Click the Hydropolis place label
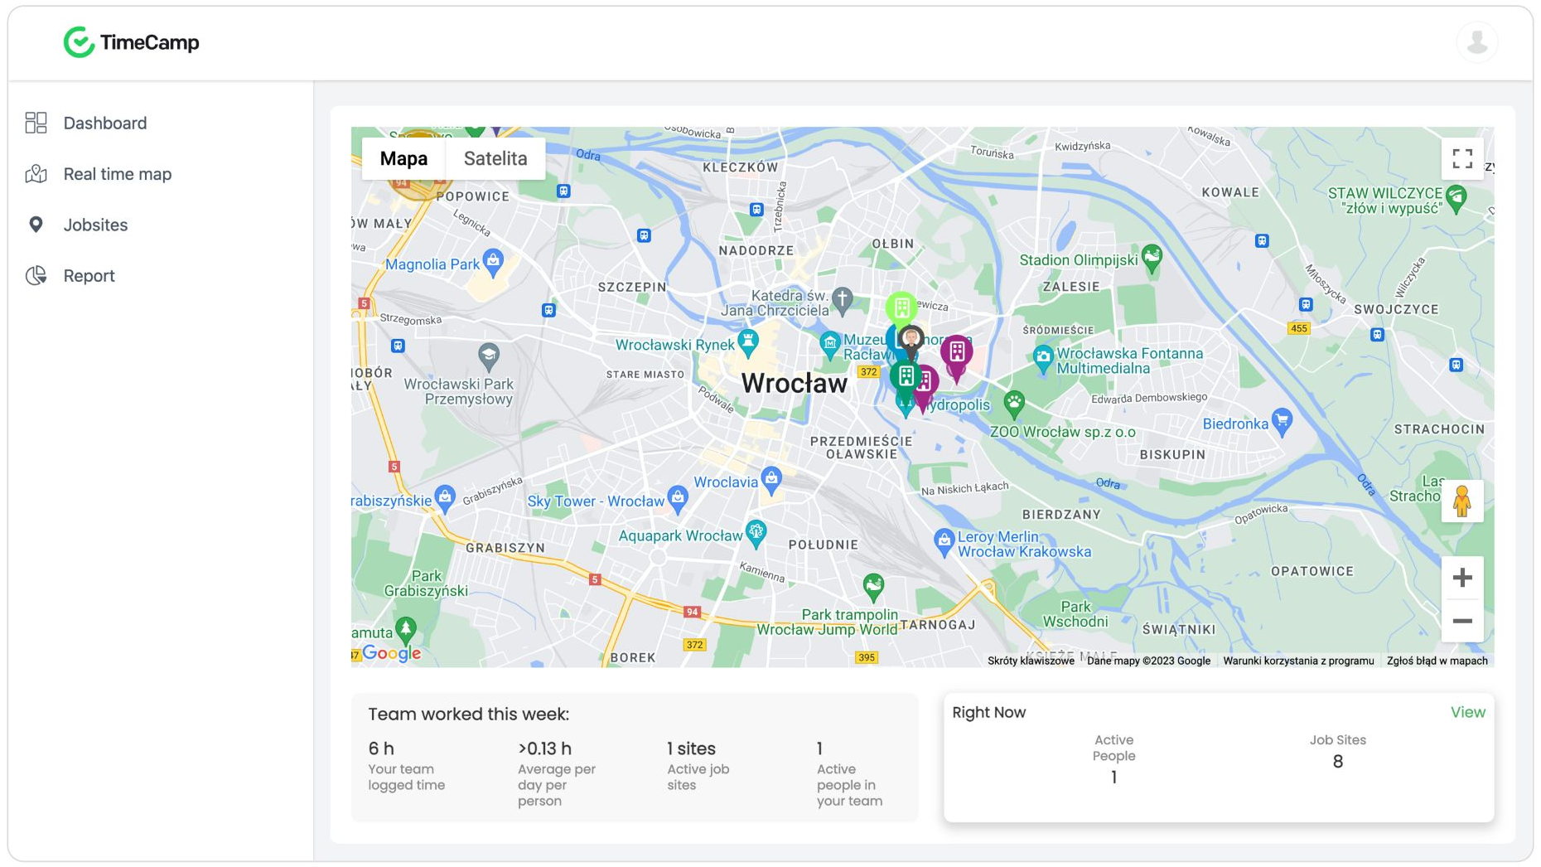The height and width of the screenshot is (867, 1541). [x=959, y=405]
